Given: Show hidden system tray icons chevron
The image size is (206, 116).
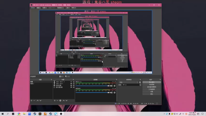Looking at the screenshot, I should (x=164, y=114).
